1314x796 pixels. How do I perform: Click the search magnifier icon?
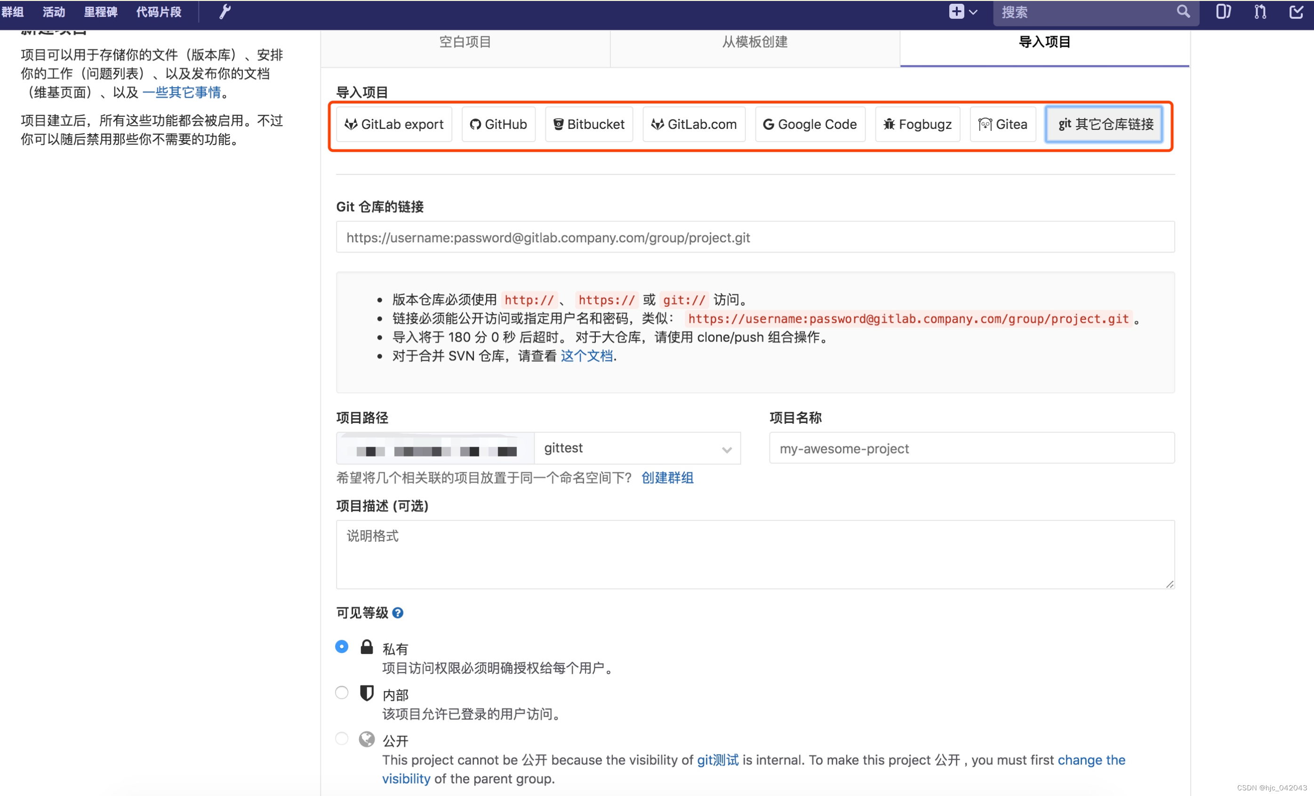tap(1182, 12)
